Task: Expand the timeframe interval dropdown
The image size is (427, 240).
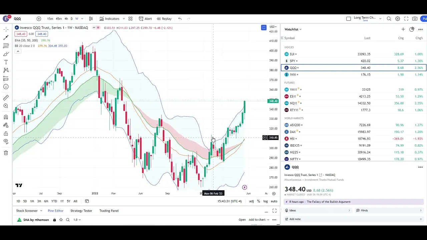Action: 82,19
